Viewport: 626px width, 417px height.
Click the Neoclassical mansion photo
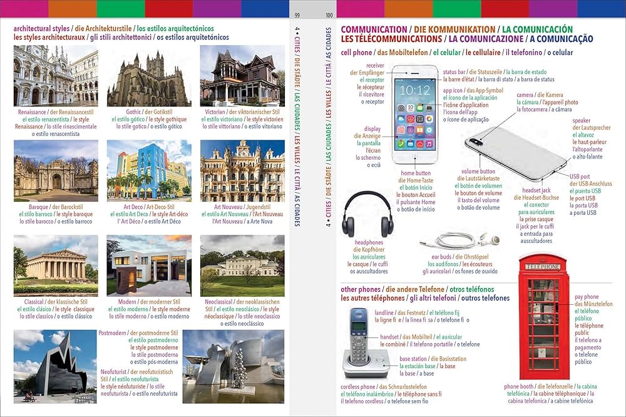click(242, 265)
